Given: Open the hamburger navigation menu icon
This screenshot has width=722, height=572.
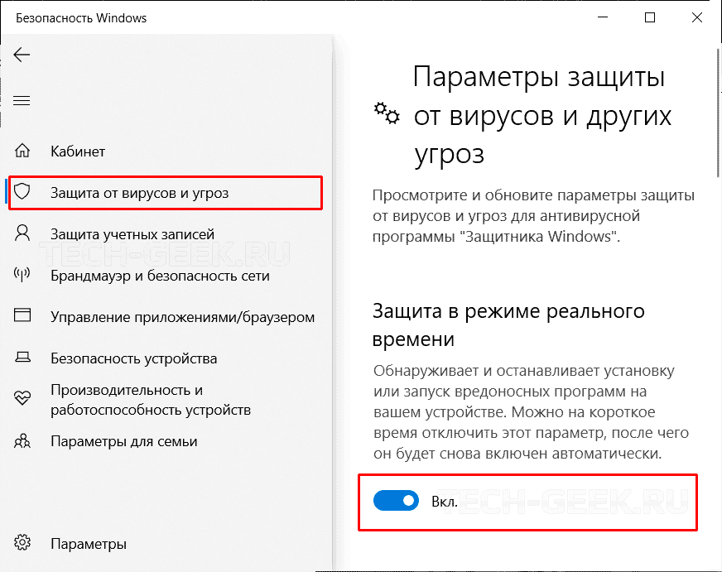Looking at the screenshot, I should click(22, 101).
